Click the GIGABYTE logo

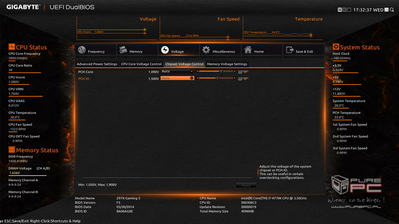tap(23, 7)
